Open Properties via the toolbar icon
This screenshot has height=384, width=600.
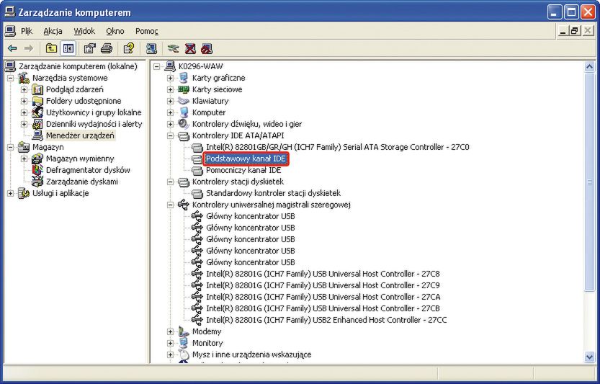[89, 48]
